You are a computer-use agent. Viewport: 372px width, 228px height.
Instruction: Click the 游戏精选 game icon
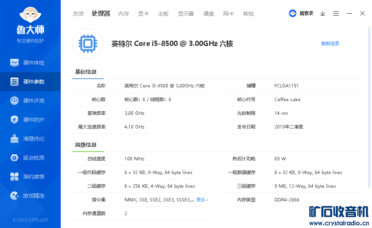tap(14, 196)
